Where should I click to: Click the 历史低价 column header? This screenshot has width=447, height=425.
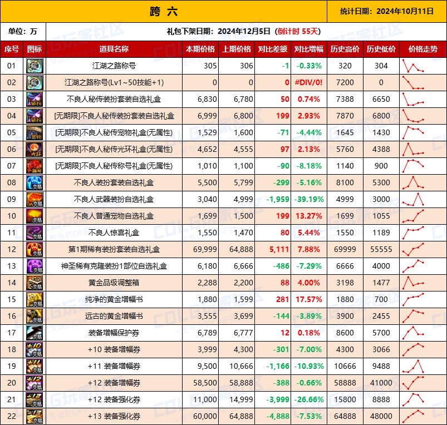(381, 49)
